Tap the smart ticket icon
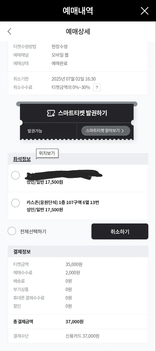156x351 pixels. (51, 113)
